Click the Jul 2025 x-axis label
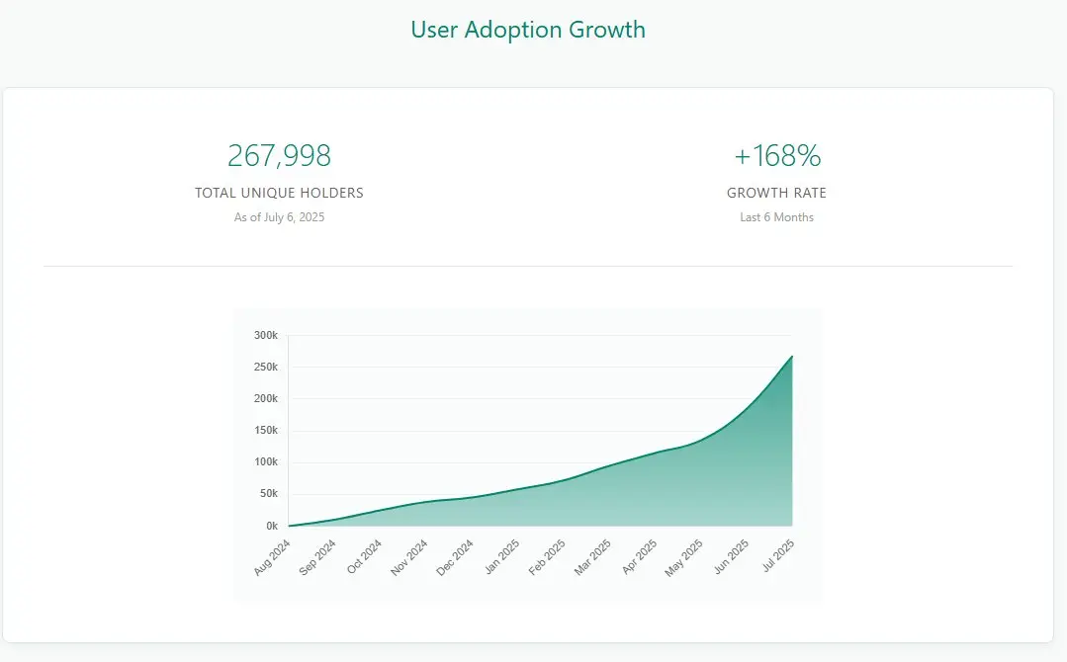Image resolution: width=1067 pixels, height=662 pixels. (778, 556)
